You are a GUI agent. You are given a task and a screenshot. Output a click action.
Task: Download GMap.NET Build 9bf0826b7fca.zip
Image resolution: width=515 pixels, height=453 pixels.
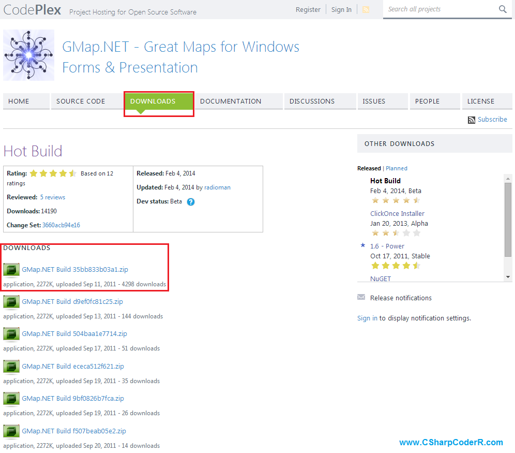point(73,399)
